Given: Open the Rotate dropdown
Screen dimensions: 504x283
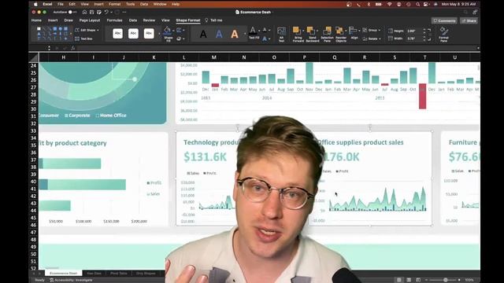Looking at the screenshot, I should coord(372,39).
